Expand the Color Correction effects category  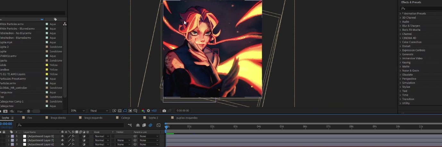pyautogui.click(x=400, y=42)
